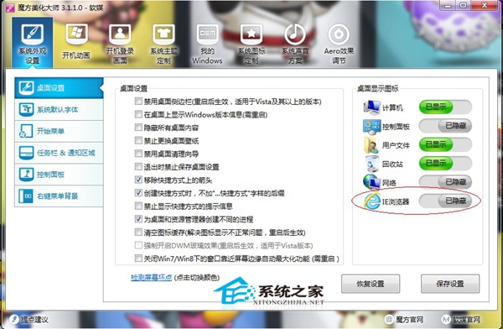
Task: Check 关闭Win7/Win8窗口自动最大化功能
Action: (x=138, y=258)
